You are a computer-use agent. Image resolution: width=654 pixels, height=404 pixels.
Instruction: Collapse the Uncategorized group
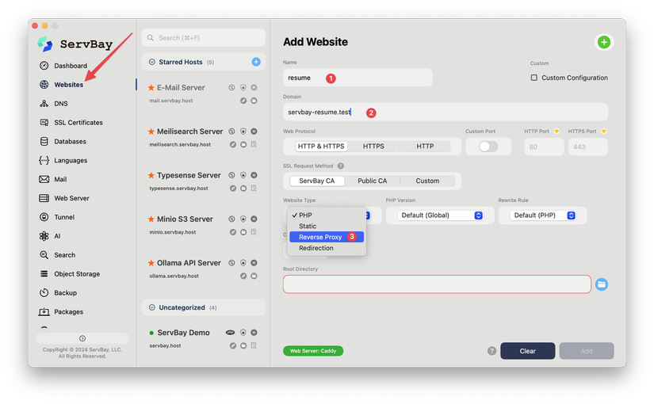pos(152,307)
